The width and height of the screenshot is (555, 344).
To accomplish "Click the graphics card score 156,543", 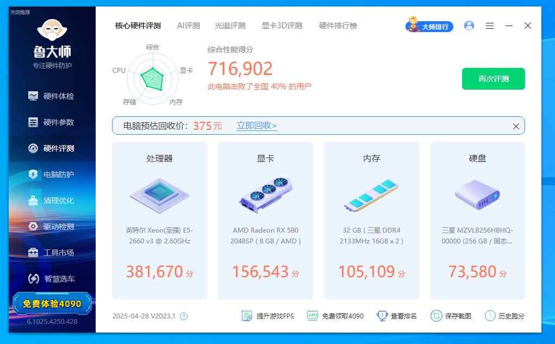I will click(260, 272).
